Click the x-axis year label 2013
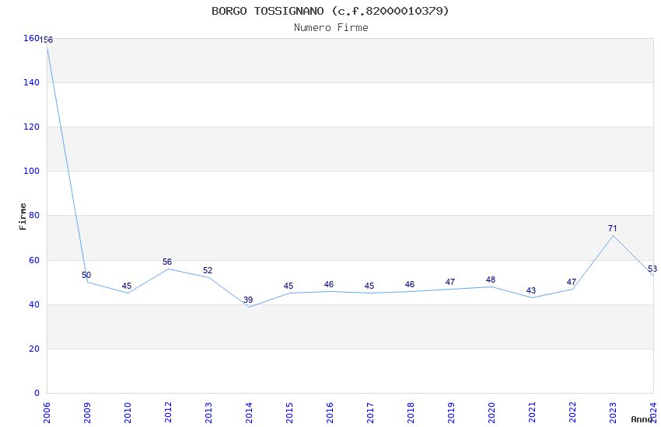661x427 pixels. click(208, 413)
